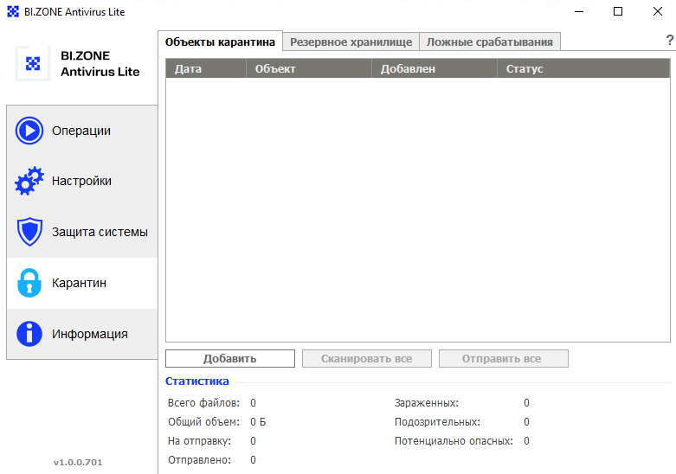Sort by the Объект column header
The width and height of the screenshot is (676, 474).
(x=309, y=69)
